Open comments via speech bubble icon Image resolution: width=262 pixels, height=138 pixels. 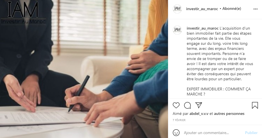pyautogui.click(x=187, y=105)
